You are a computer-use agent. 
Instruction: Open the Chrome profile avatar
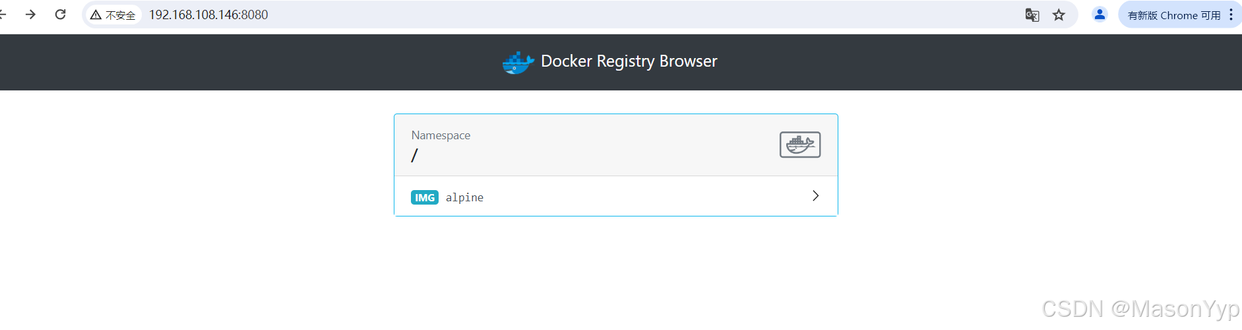(1100, 14)
